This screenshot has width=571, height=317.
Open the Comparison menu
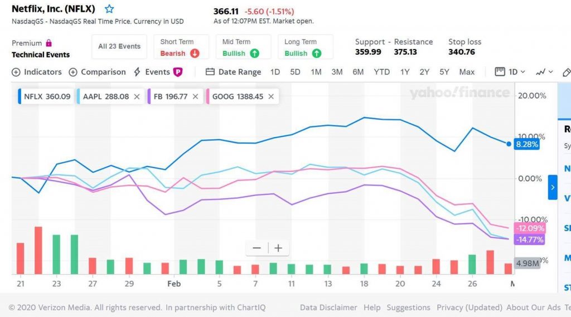pos(97,72)
